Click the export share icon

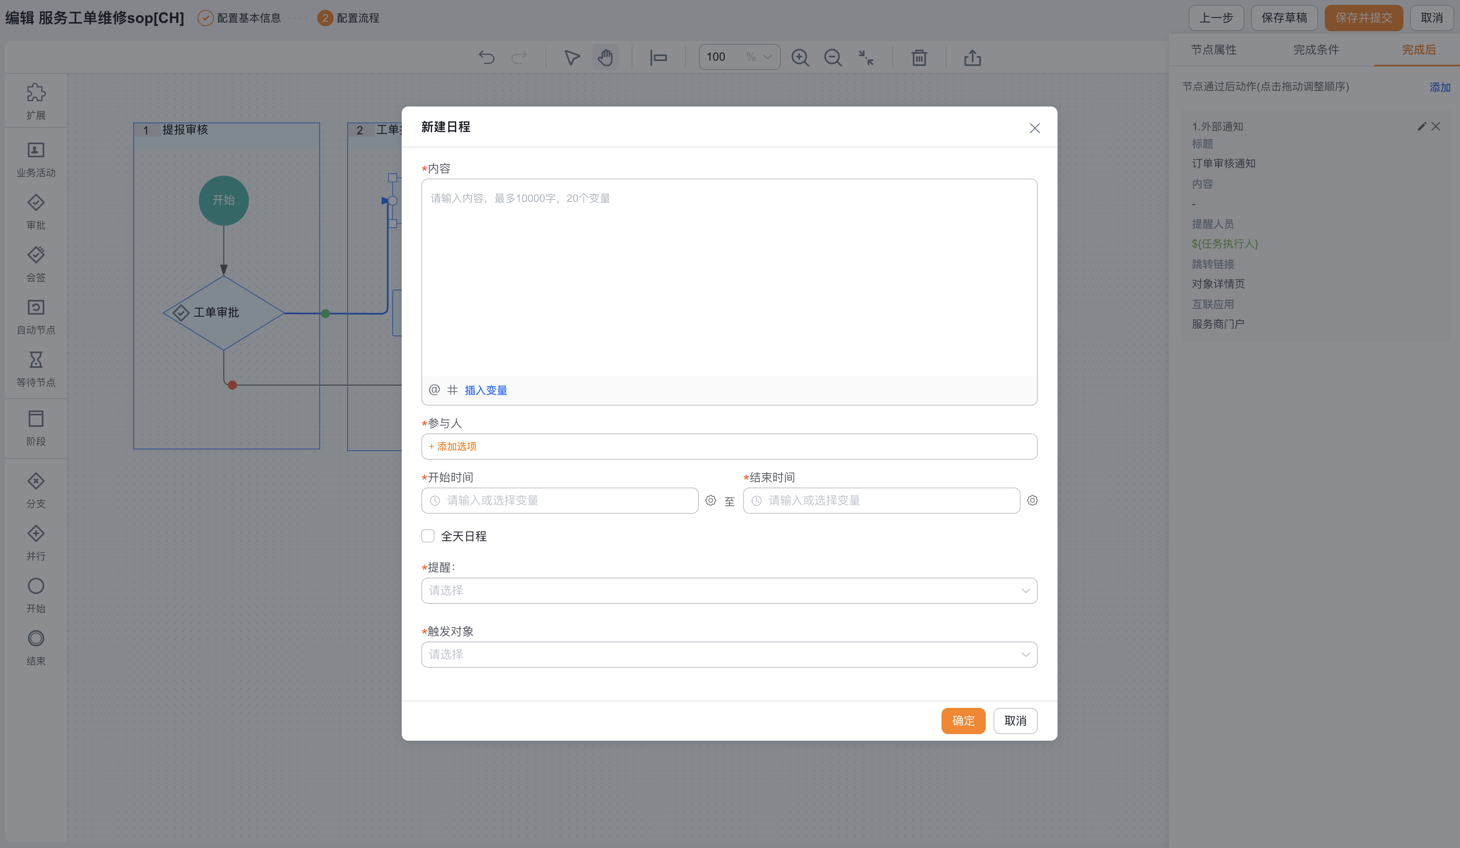pyautogui.click(x=972, y=57)
